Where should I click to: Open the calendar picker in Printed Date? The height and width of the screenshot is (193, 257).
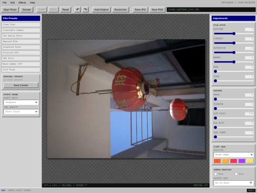click(x=251, y=183)
